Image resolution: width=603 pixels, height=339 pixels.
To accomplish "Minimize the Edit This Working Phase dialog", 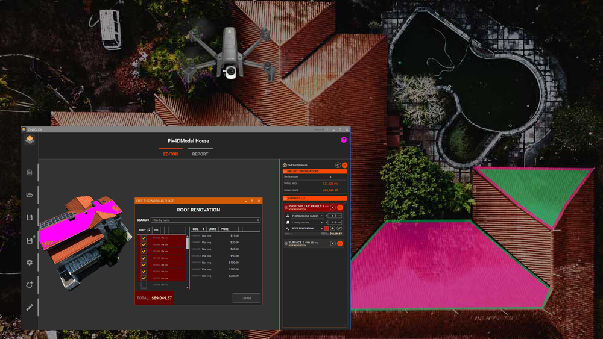I will pyautogui.click(x=245, y=201).
